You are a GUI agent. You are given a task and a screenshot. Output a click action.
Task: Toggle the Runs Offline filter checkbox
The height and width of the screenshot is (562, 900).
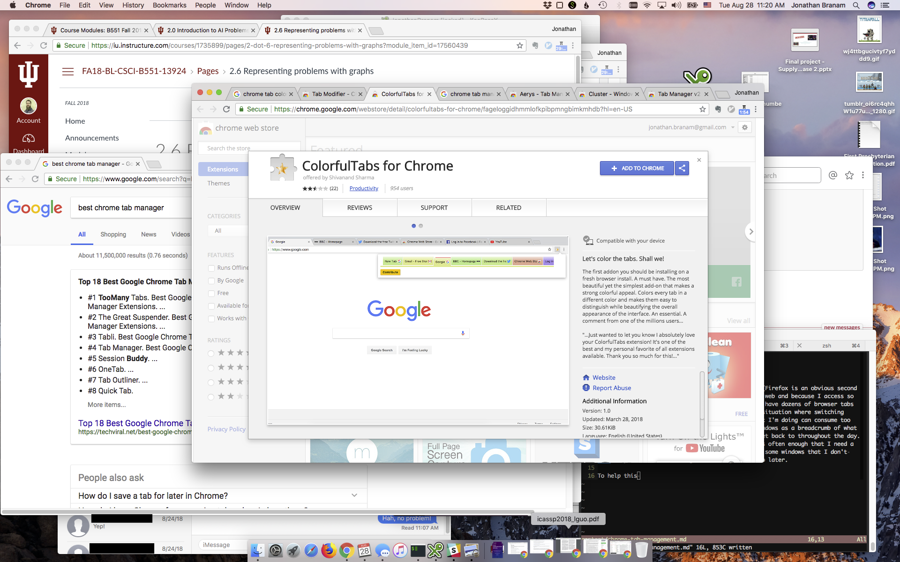coord(211,268)
